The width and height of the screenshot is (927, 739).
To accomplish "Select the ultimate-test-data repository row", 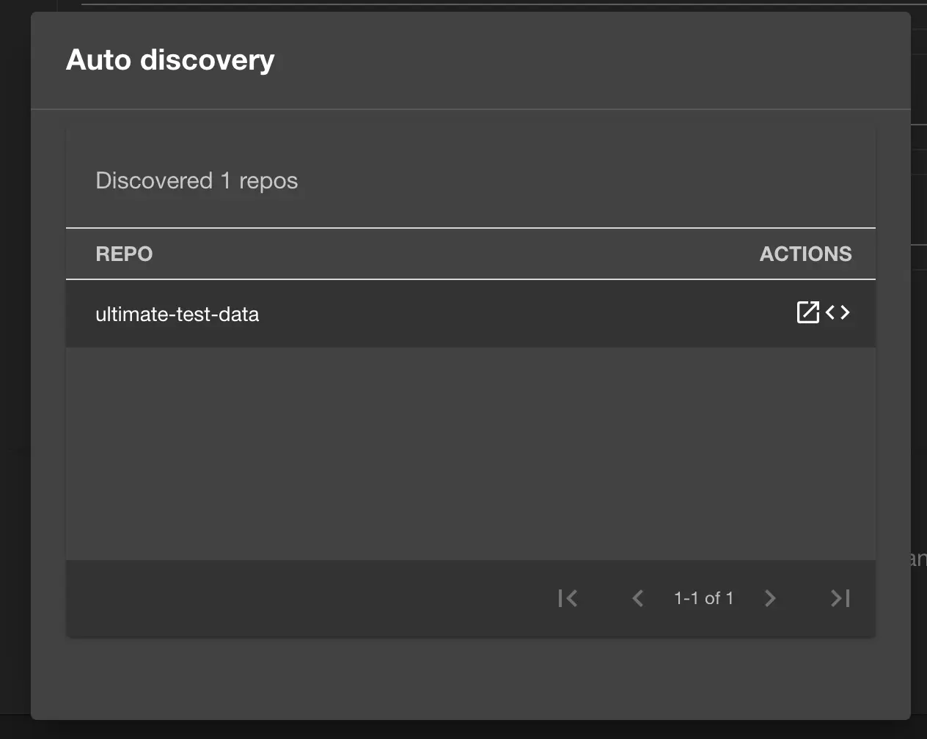I will coord(440,314).
